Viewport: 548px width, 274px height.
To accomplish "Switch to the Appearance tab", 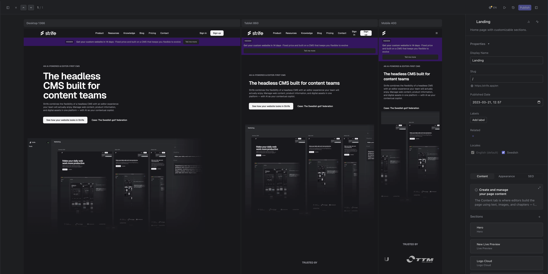I will (x=506, y=176).
